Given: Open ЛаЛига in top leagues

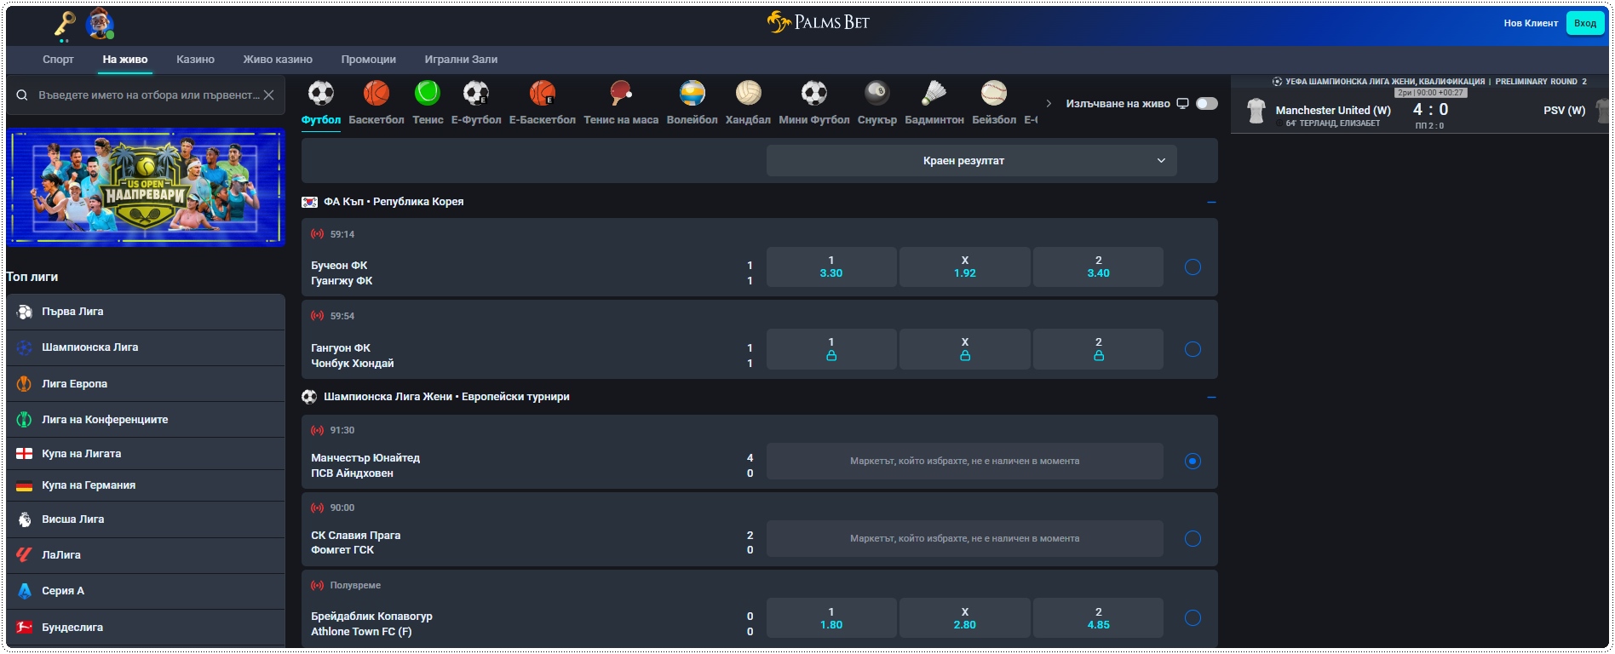Looking at the screenshot, I should [x=146, y=555].
